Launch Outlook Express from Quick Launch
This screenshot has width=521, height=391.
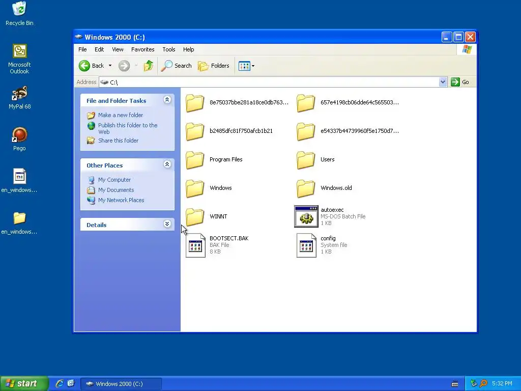[71, 383]
